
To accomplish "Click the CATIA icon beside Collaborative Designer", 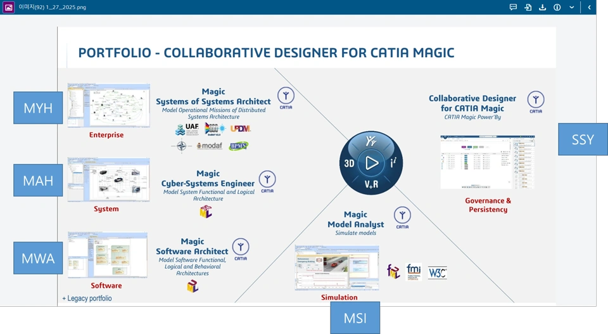I will (536, 103).
